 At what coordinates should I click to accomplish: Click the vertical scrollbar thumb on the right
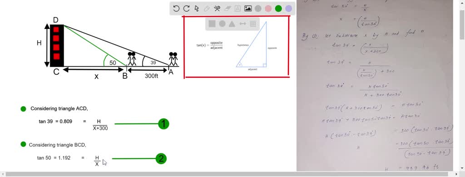click(462, 25)
